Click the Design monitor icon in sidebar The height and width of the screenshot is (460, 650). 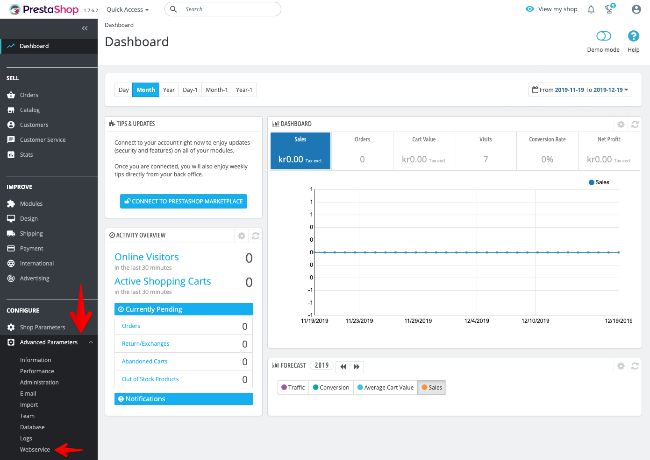tap(11, 218)
